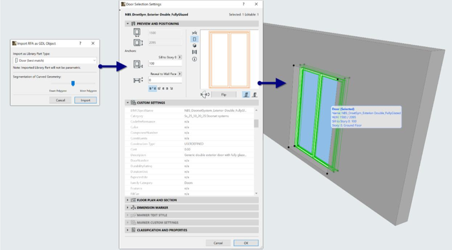The height and width of the screenshot is (250, 452).
Task: Toggle the second wall-side anchor option
Action: pos(254,94)
